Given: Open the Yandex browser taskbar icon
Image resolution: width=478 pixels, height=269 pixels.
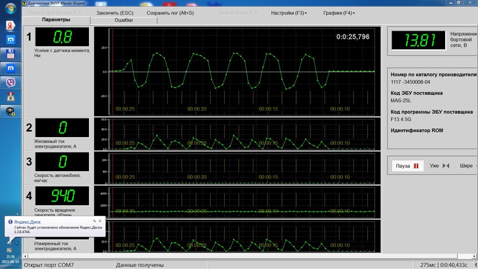Looking at the screenshot, I should (x=10, y=25).
